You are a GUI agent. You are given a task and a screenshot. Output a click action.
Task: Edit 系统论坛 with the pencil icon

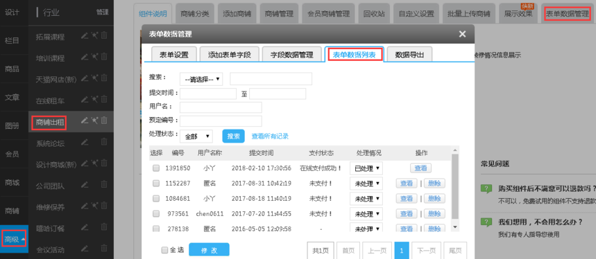(x=85, y=142)
